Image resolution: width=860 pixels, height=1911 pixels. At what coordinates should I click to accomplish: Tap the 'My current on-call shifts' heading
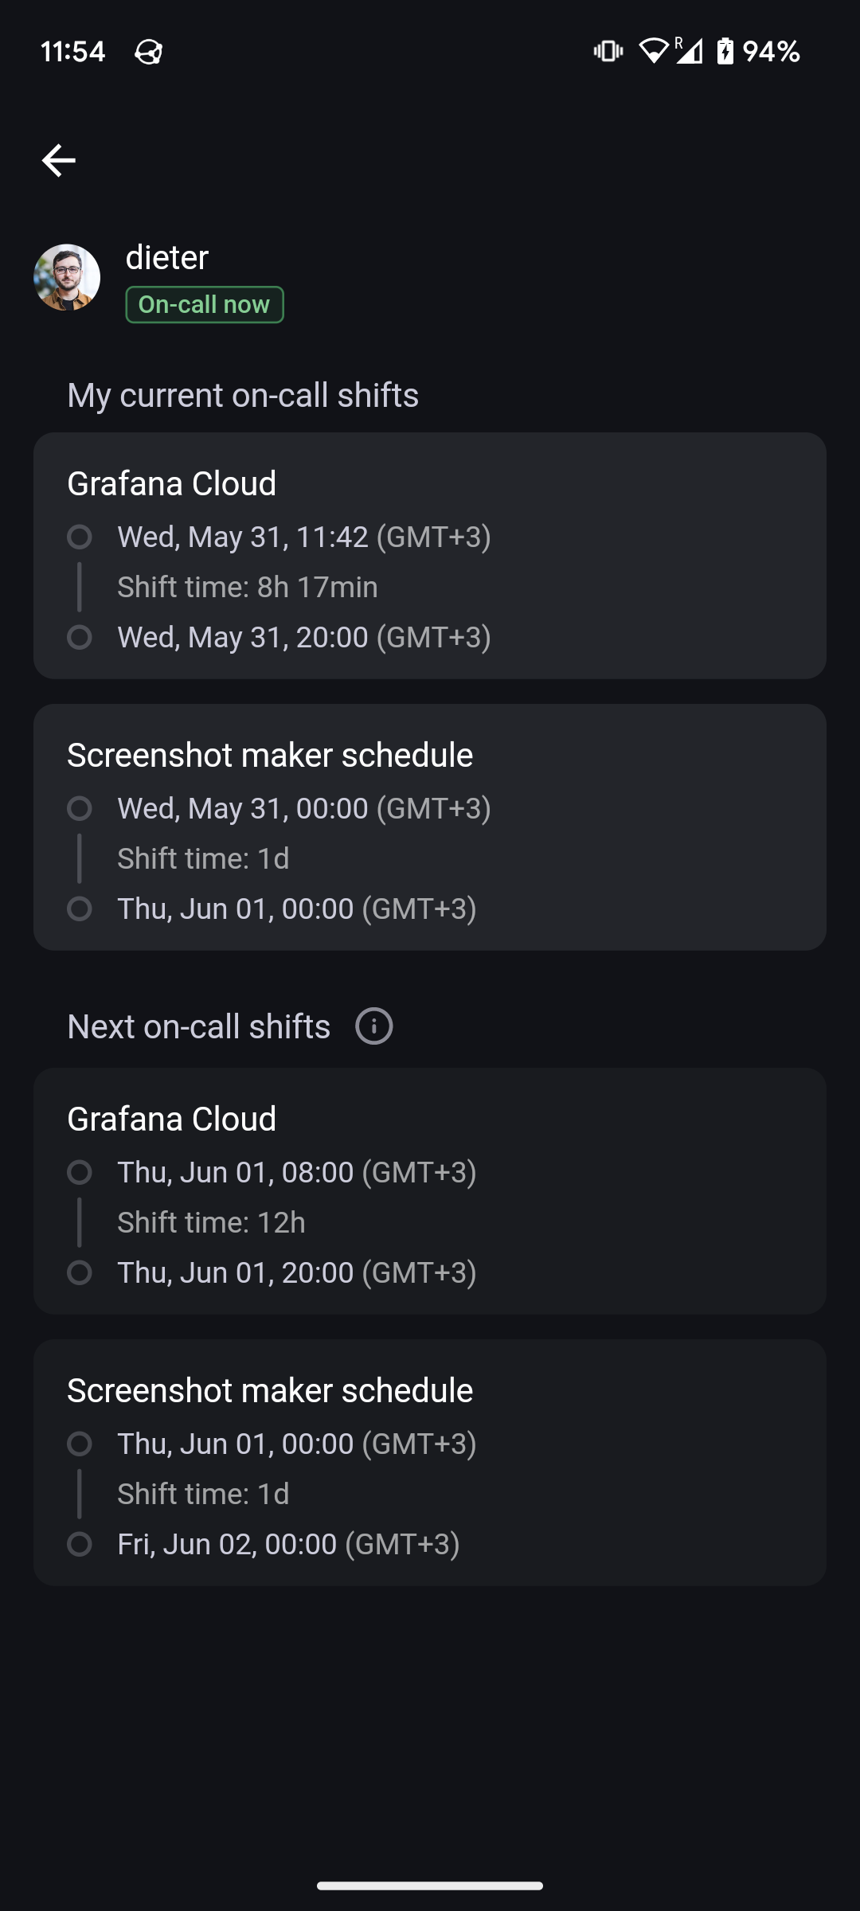(243, 395)
